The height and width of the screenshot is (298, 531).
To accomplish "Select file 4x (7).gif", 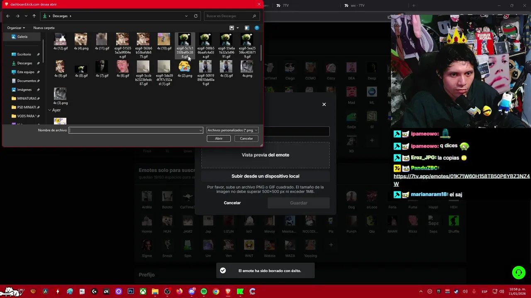I will click(x=102, y=69).
